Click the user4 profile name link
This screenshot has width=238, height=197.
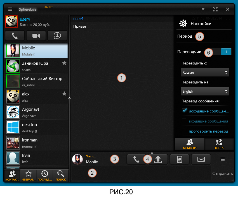coord(25,19)
